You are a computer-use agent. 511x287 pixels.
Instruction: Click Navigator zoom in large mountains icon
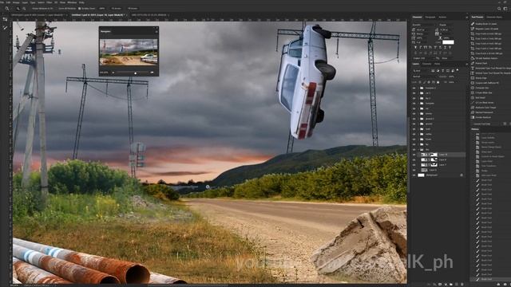[152, 73]
